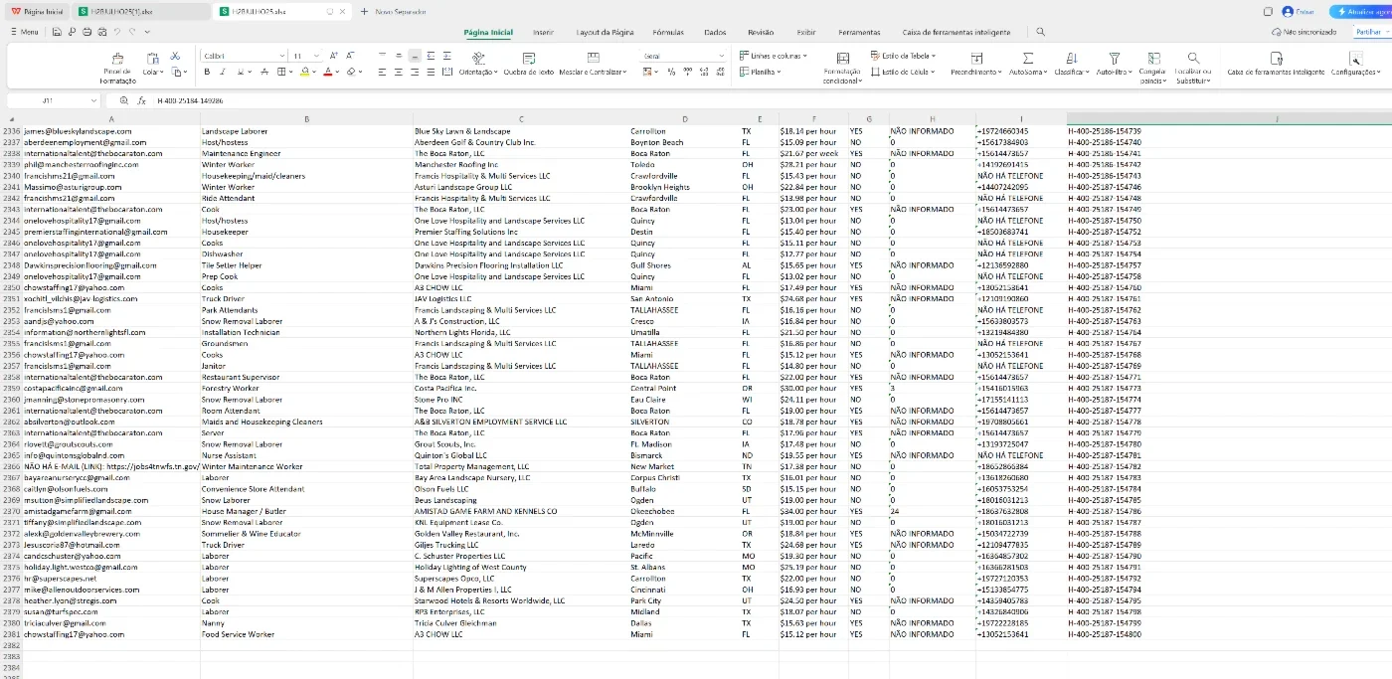Expand the Geral number format dropdown
Screen dimensions: 1392x679
click(x=681, y=56)
